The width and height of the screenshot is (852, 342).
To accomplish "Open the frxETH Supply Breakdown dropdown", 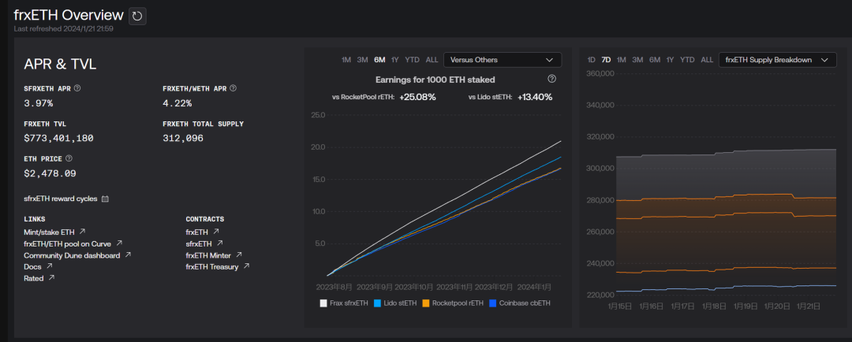I will coord(778,60).
